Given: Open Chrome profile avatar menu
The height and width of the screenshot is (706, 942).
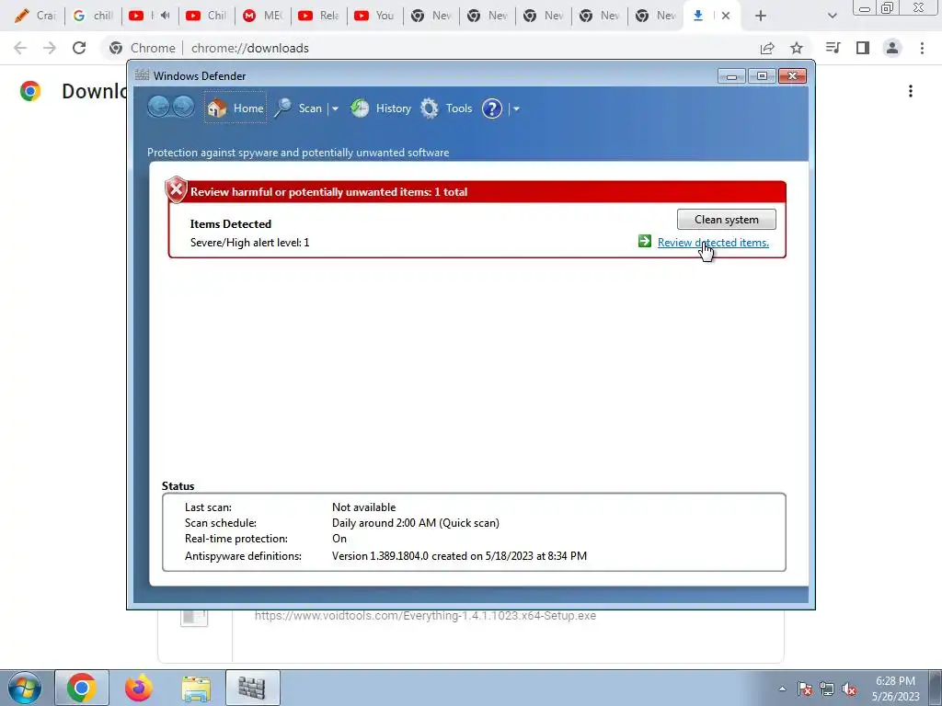Looking at the screenshot, I should [892, 48].
